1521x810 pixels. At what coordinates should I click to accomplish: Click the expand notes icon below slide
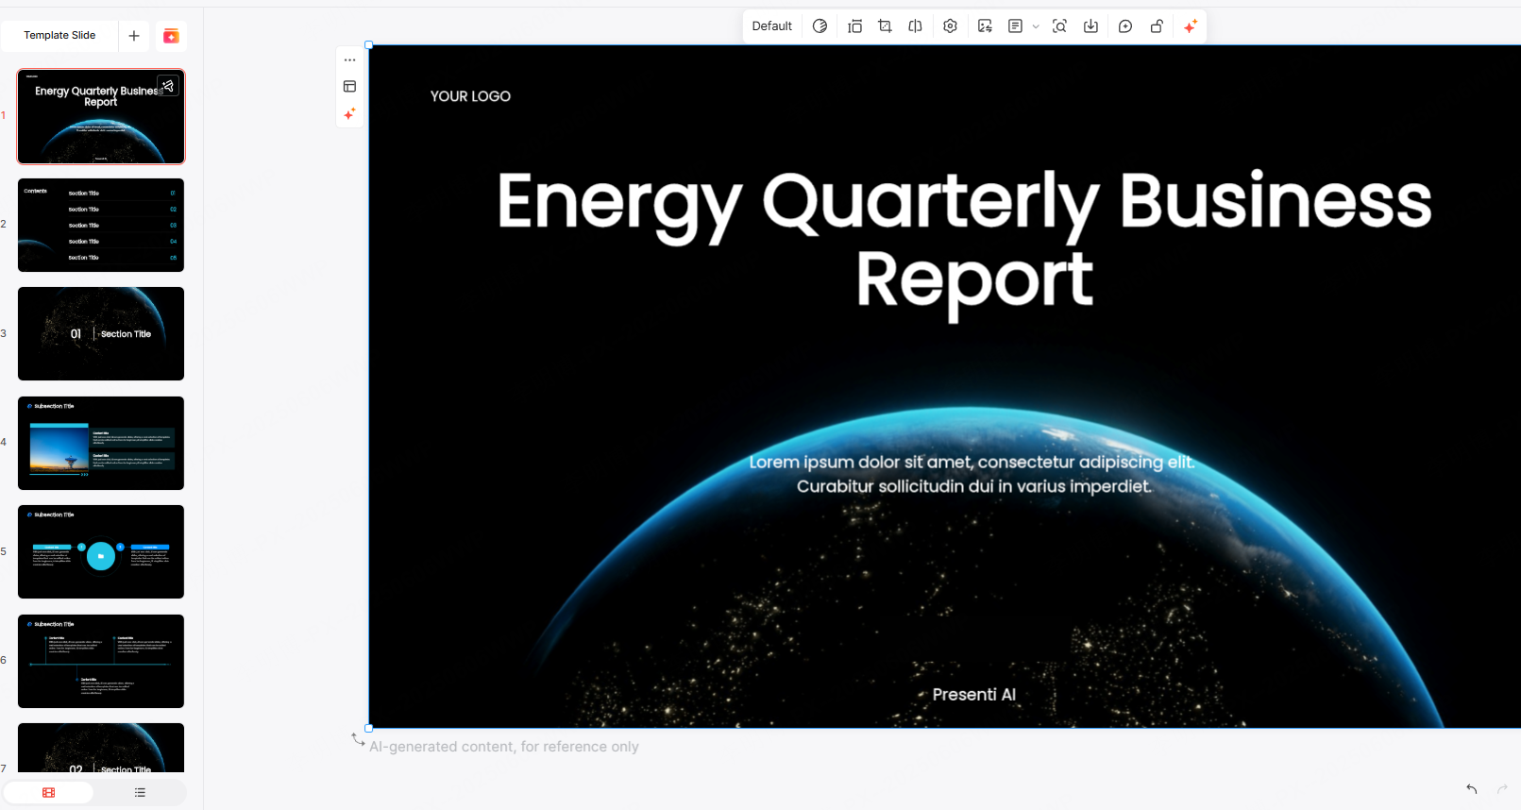[358, 739]
